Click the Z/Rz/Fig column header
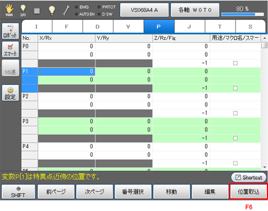The width and height of the screenshot is (268, 211). tap(181, 38)
